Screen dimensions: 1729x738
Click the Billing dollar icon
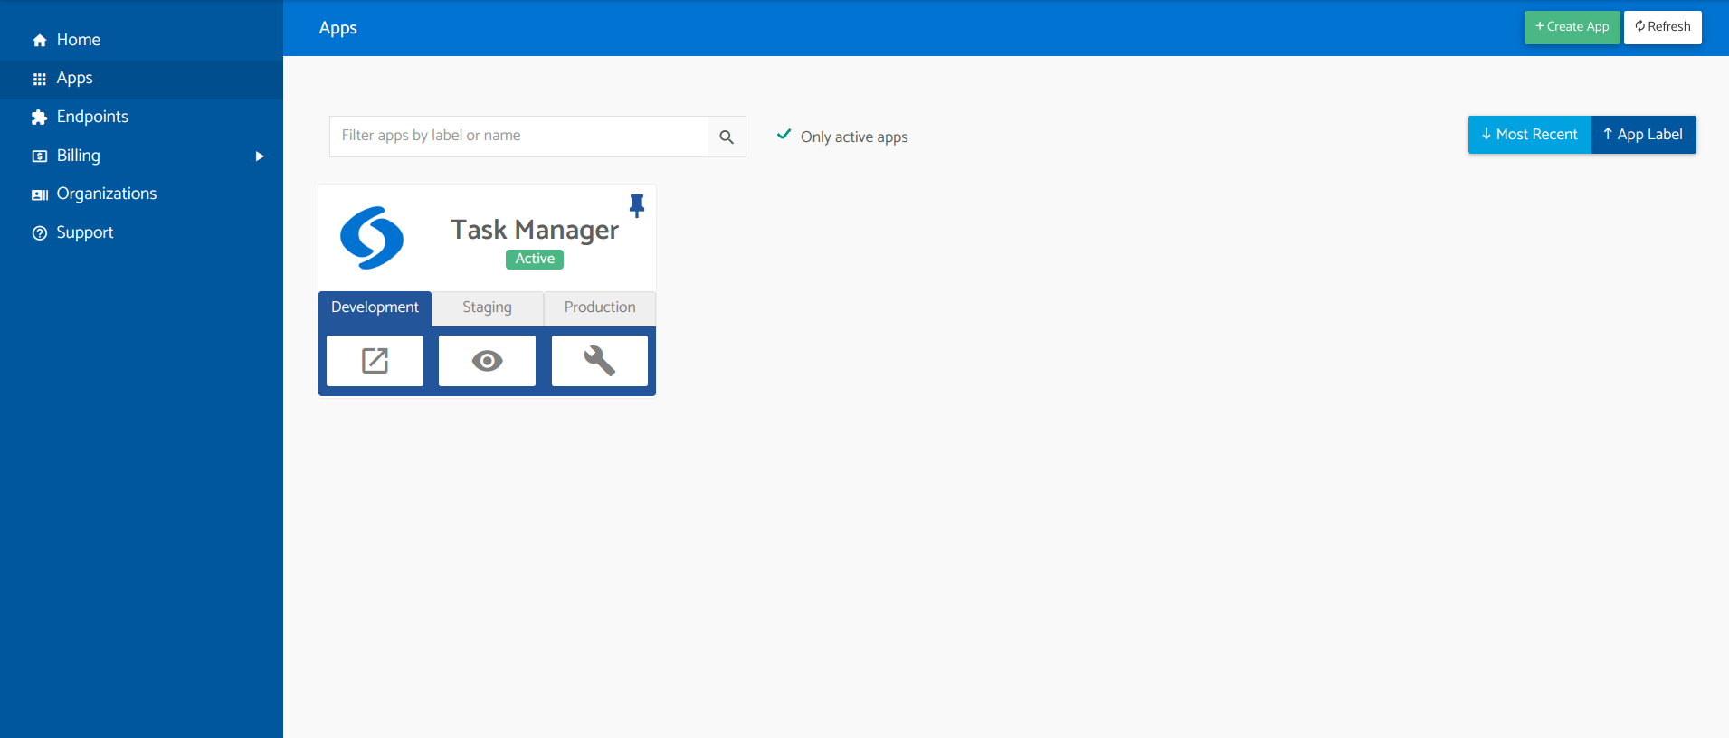pos(40,156)
